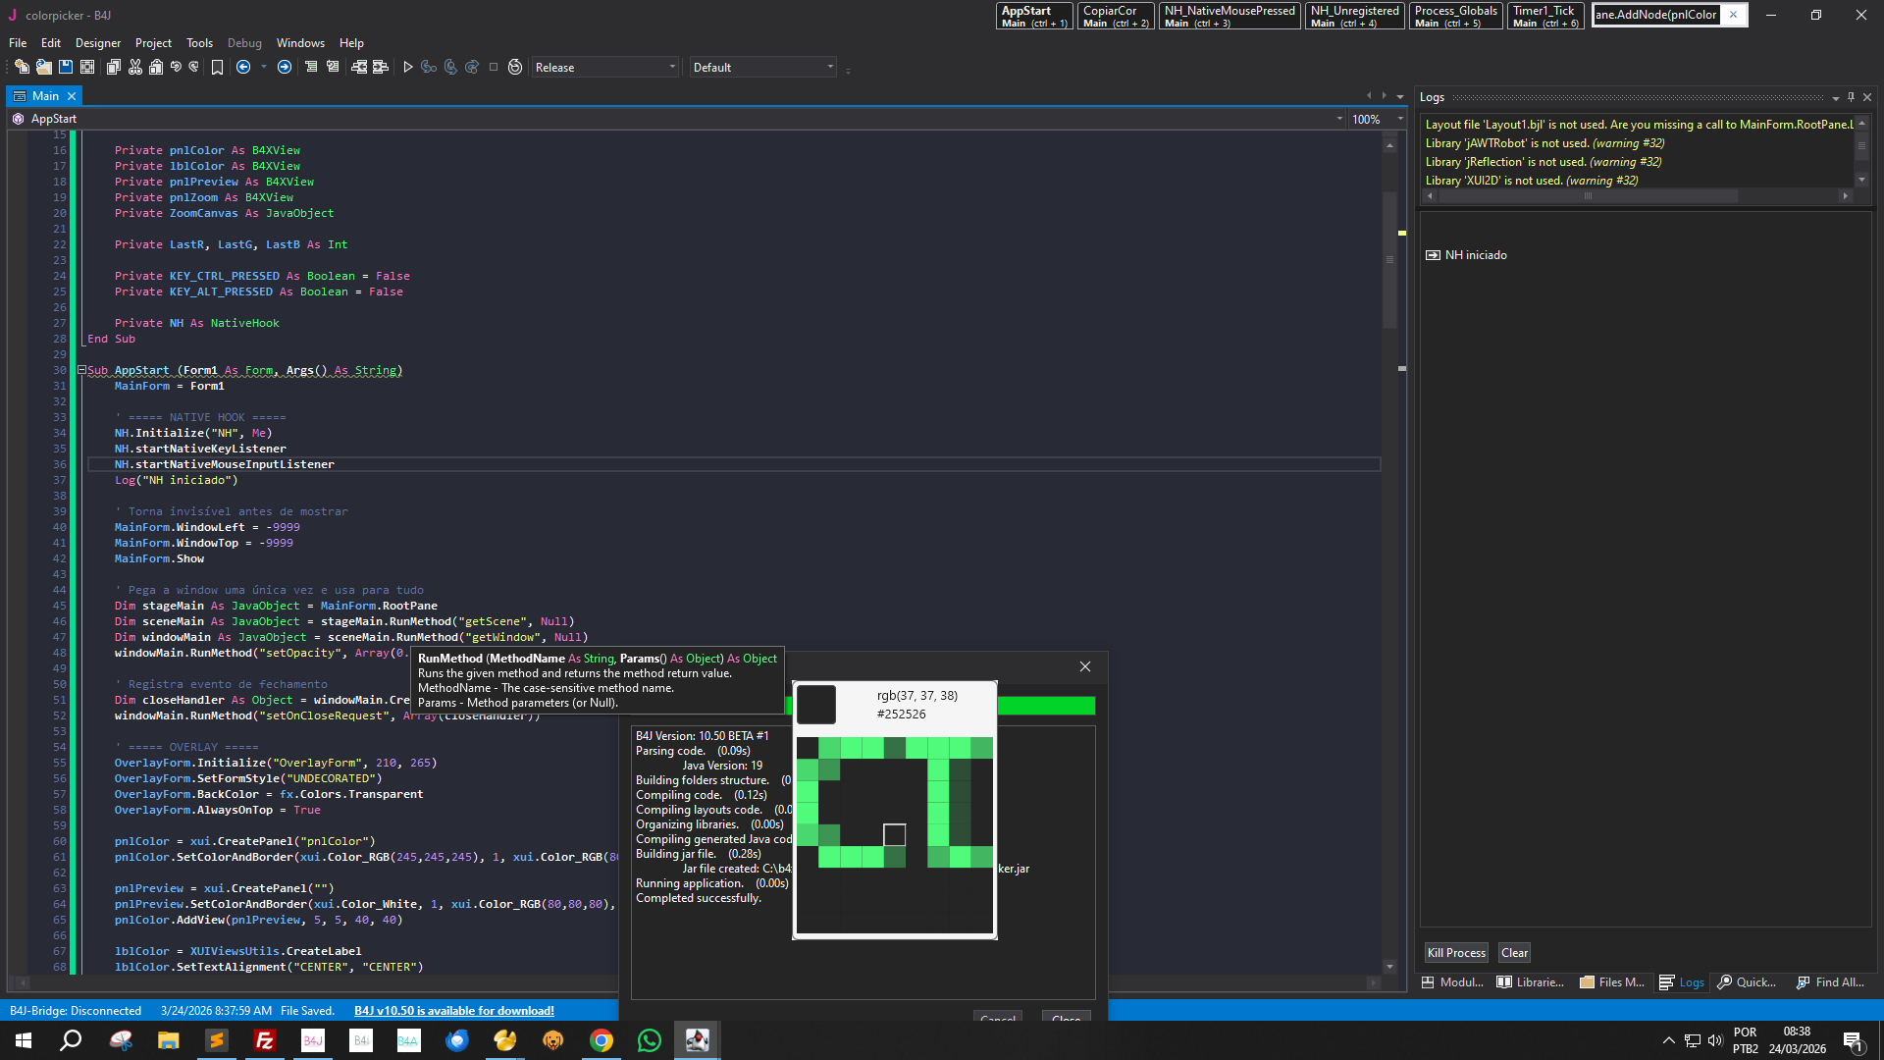Click the Navigate Backward arrow icon
This screenshot has height=1060, width=1884.
(243, 67)
